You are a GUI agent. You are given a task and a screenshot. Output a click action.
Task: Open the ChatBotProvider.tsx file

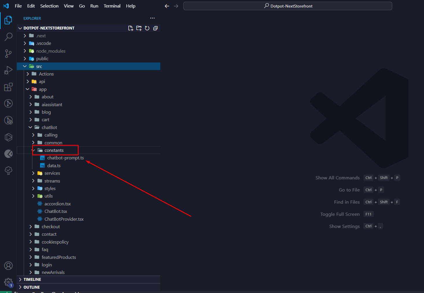tap(89, 219)
